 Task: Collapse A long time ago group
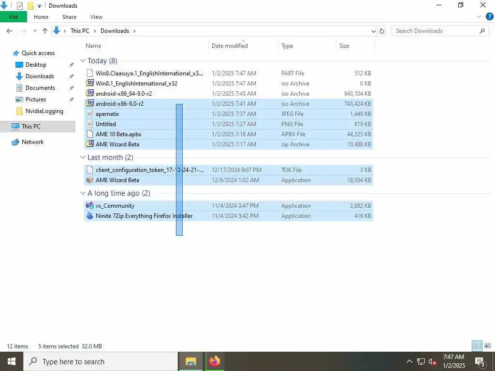click(x=83, y=193)
